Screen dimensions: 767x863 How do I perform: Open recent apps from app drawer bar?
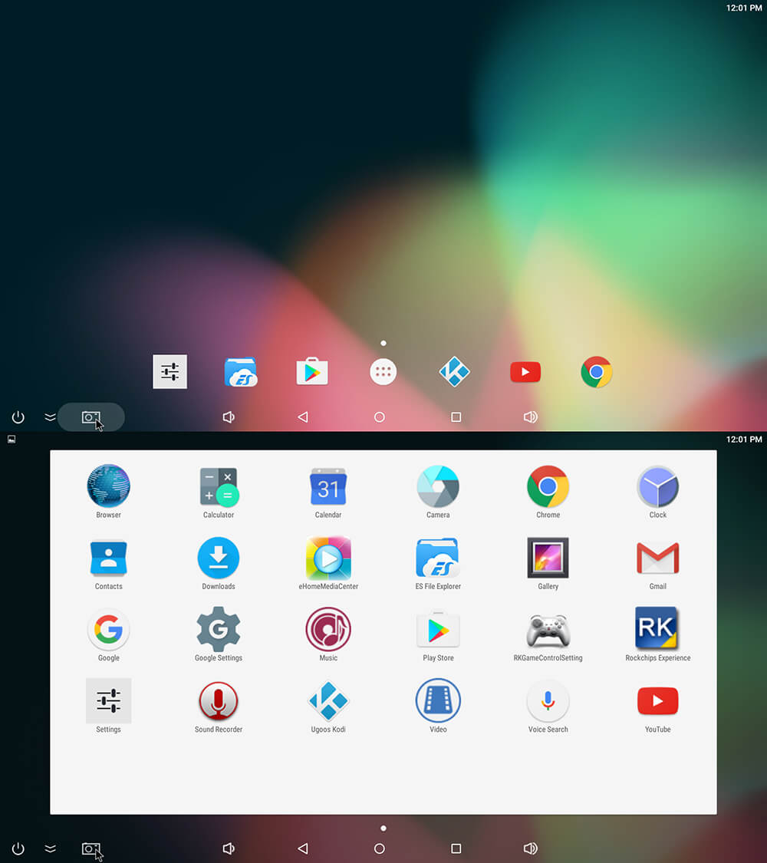(456, 848)
